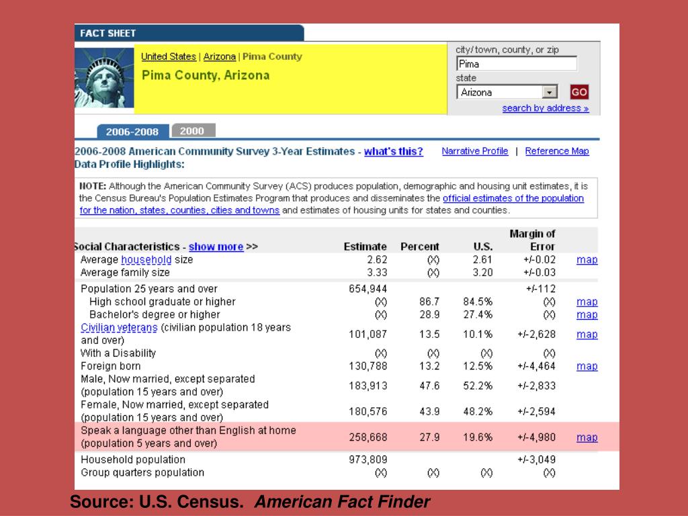Select U.S. value 19.6%
Viewport: 688px width, 516px height.
(x=478, y=437)
